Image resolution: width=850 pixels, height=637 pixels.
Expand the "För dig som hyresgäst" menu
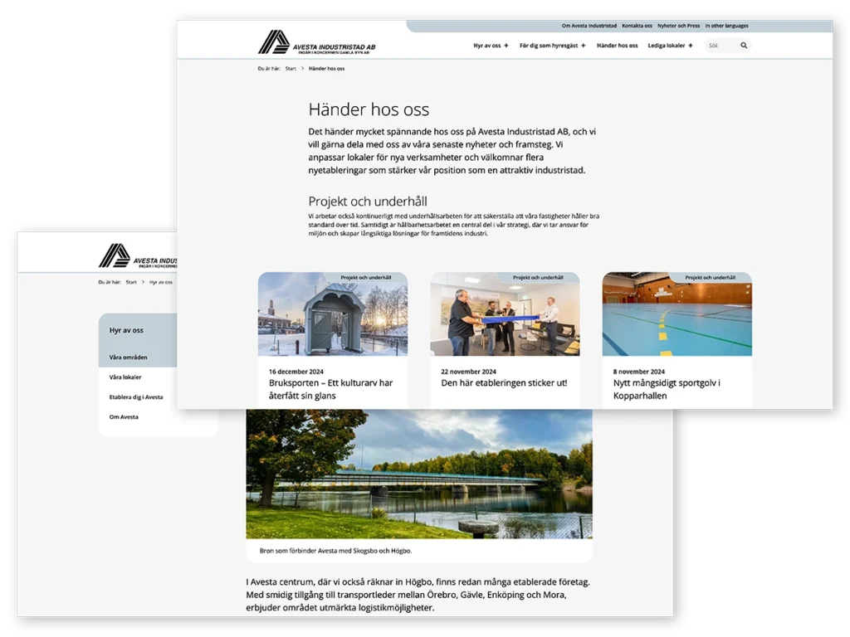[551, 46]
